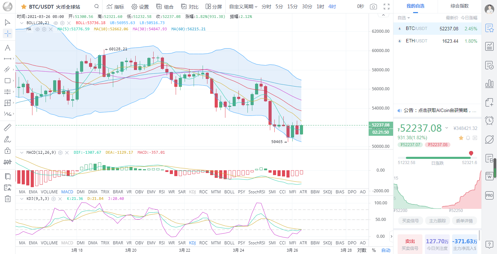Viewport: 497px width, 254px height.
Task: Open the watchlist star sidebar icon
Action: tap(489, 28)
